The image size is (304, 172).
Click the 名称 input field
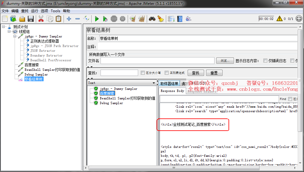[x=198, y=38]
